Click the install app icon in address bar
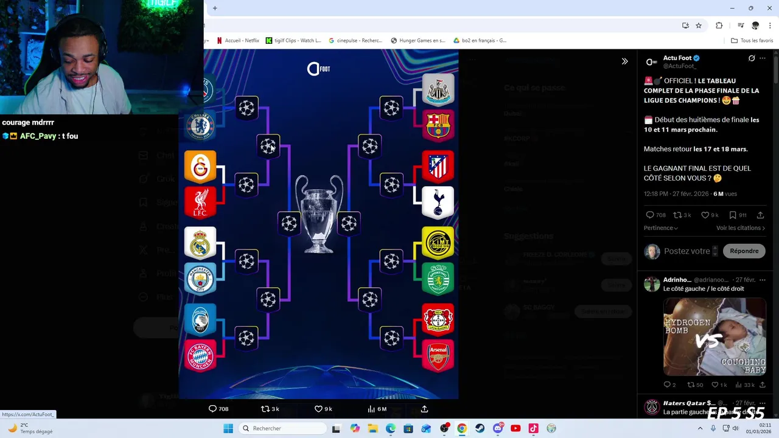 [685, 26]
